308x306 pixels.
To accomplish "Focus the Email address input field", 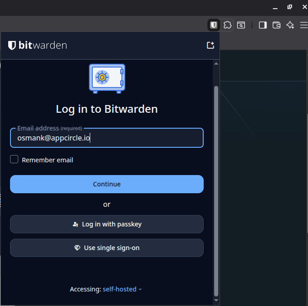I will click(x=107, y=138).
